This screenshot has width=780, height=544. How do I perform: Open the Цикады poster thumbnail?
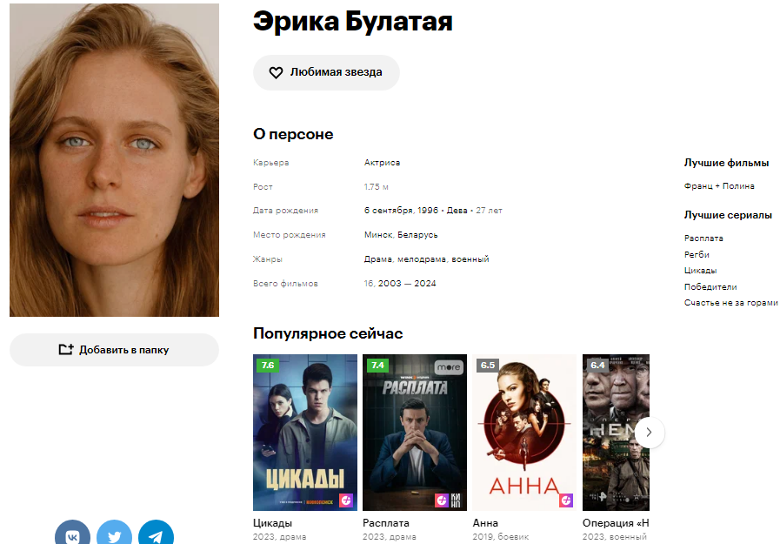tap(305, 433)
